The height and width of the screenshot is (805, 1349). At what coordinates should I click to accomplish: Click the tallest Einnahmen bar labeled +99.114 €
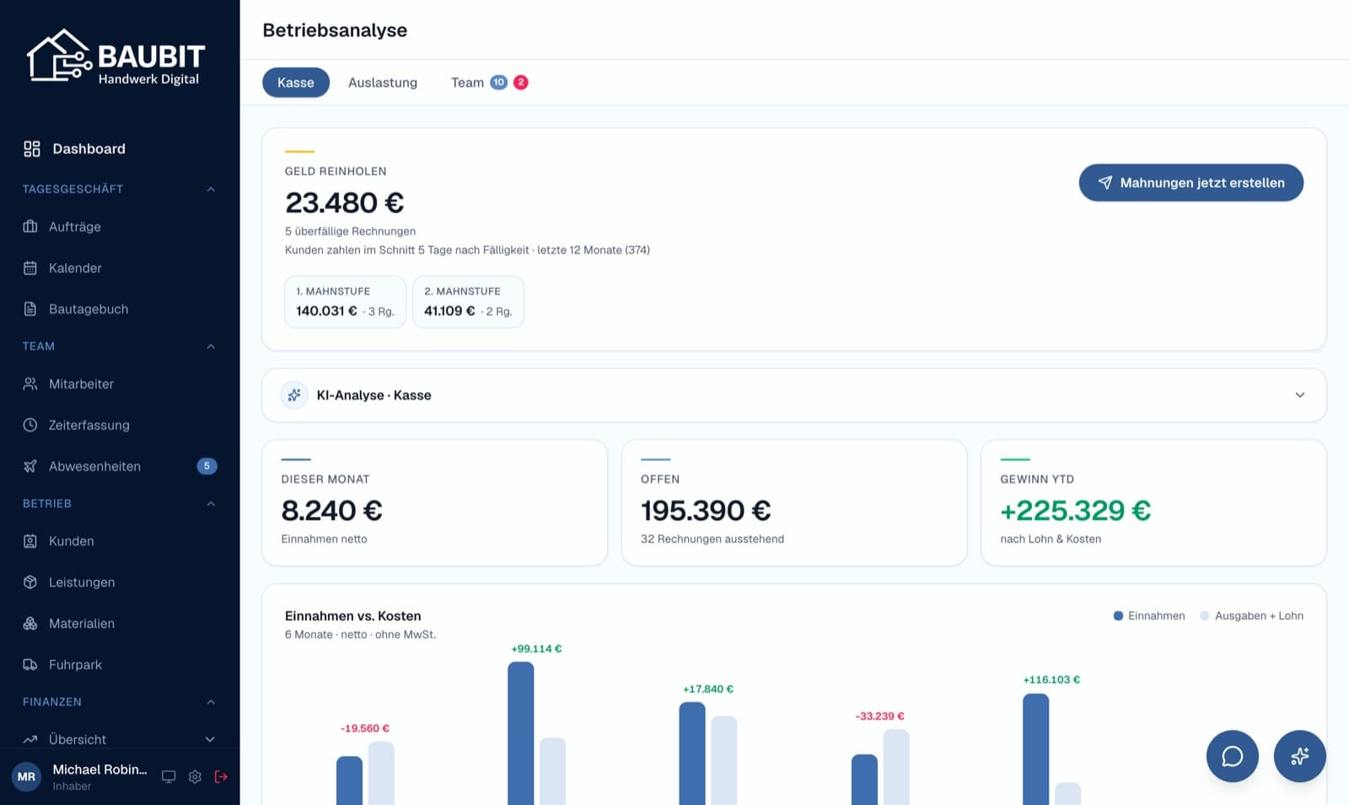click(521, 733)
